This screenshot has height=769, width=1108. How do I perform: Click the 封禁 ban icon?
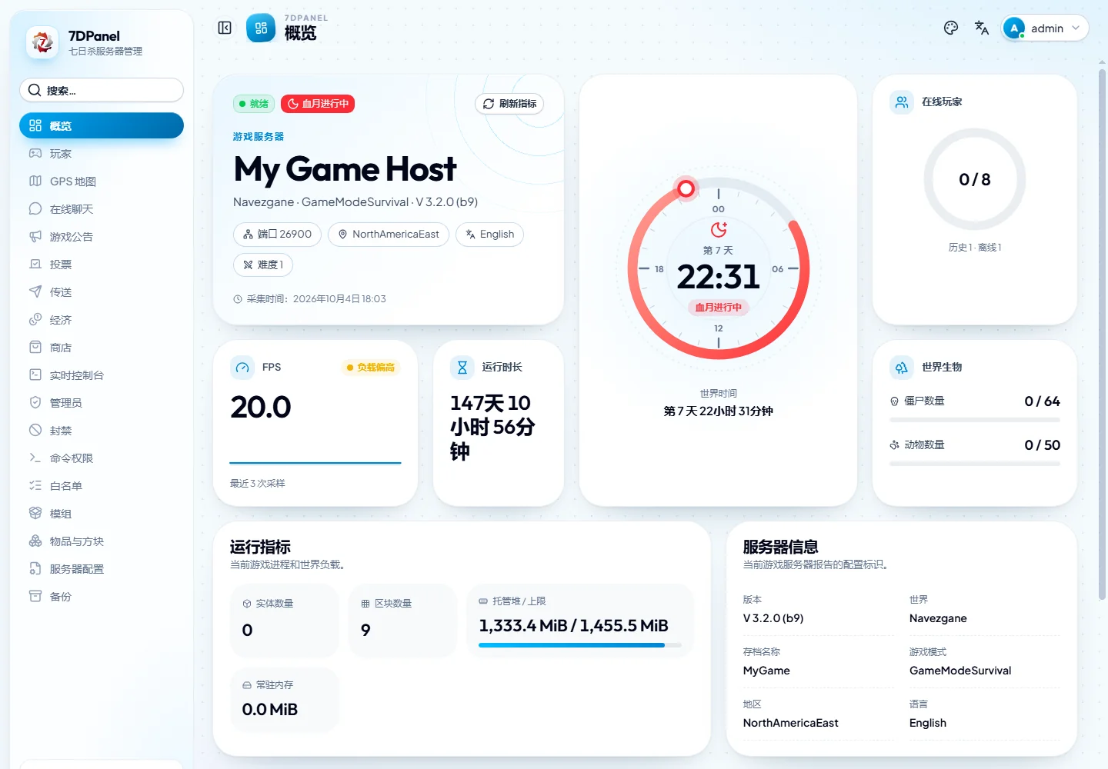coord(35,431)
